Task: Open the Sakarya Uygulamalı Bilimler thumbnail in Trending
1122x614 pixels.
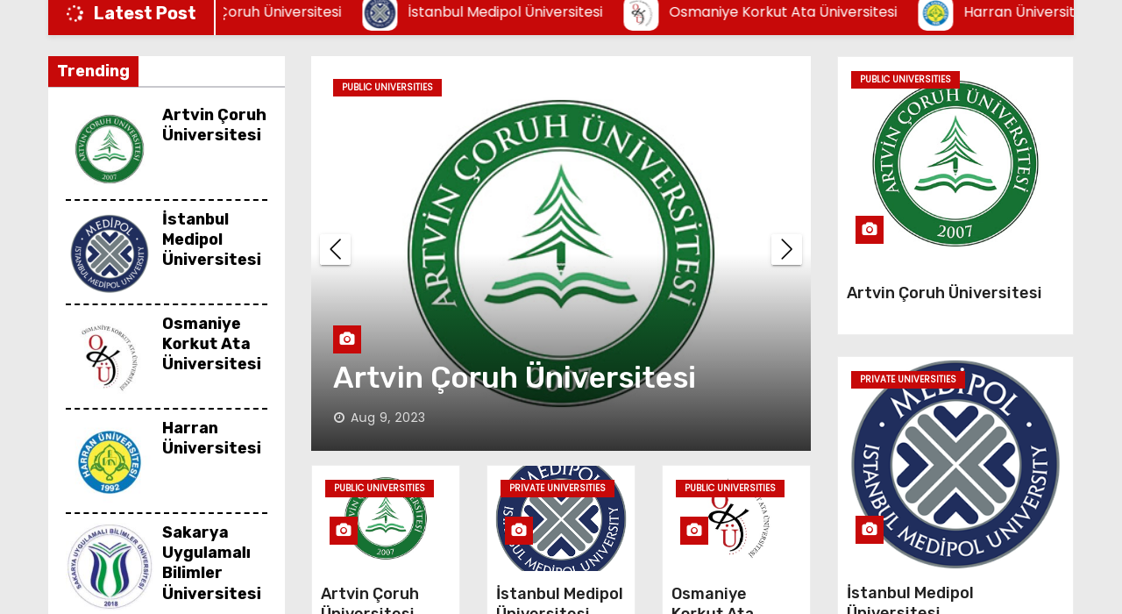Action: coord(110,567)
